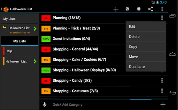Expand Halloween List showing To Complete count
This screenshot has height=110, width=178.
[19, 29]
